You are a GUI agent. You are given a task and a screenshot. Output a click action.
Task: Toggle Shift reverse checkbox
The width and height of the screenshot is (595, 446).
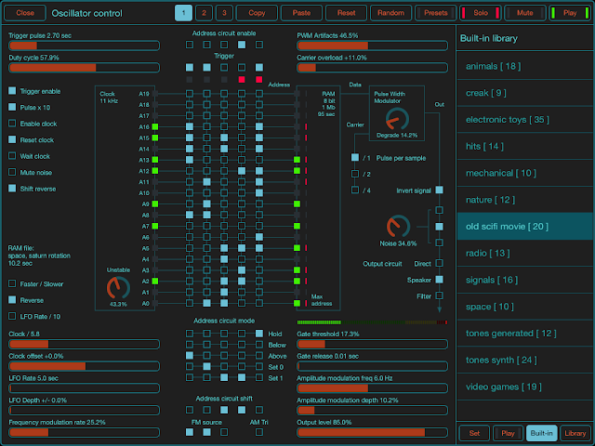click(12, 188)
